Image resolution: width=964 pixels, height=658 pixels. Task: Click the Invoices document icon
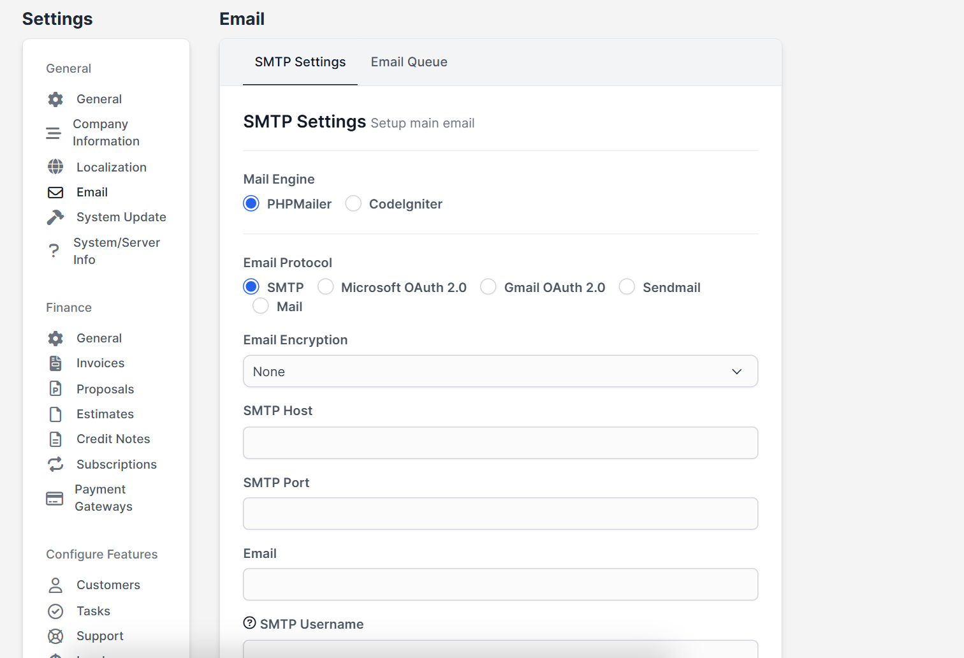[55, 363]
